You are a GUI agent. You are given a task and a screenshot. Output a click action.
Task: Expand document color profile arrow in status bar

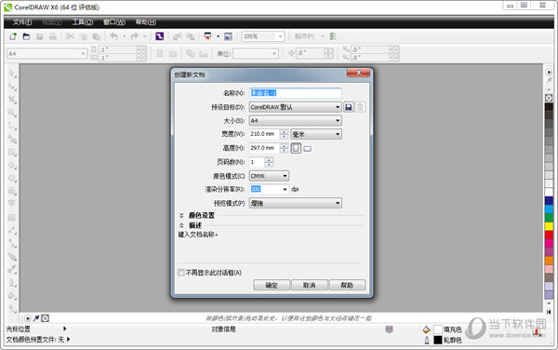pos(68,340)
